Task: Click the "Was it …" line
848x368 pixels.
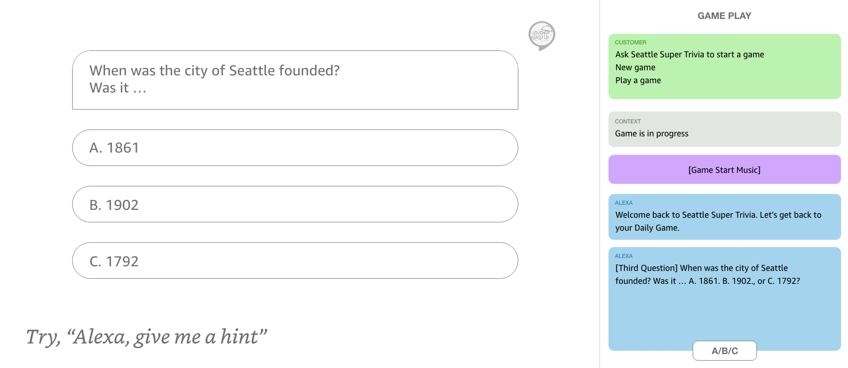Action: point(118,88)
